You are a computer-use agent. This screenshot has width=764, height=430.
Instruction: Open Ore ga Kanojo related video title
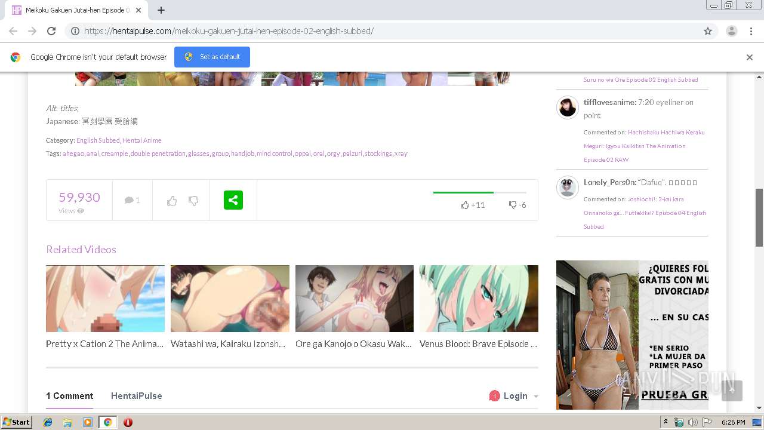tap(354, 344)
